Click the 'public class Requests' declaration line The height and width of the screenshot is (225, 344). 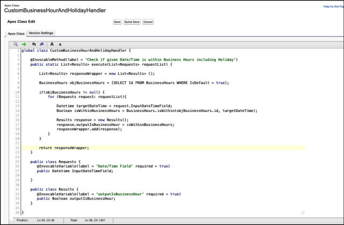coord(57,161)
